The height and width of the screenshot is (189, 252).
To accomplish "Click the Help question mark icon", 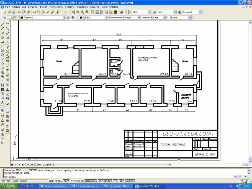I will pos(121,12).
